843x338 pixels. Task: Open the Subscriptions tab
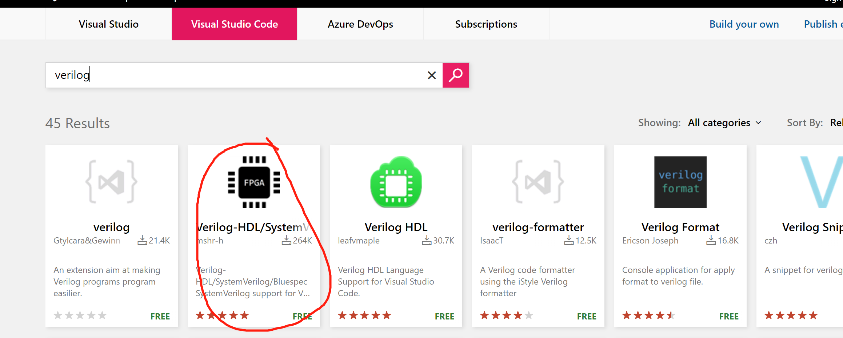486,24
